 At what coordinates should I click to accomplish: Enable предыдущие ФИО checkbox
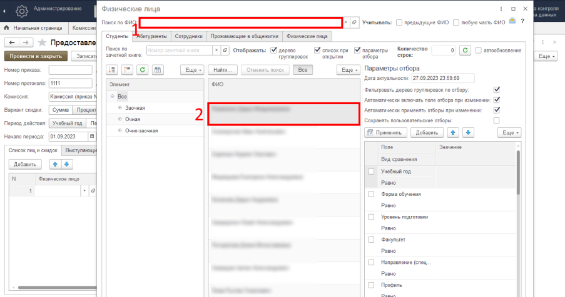(399, 22)
